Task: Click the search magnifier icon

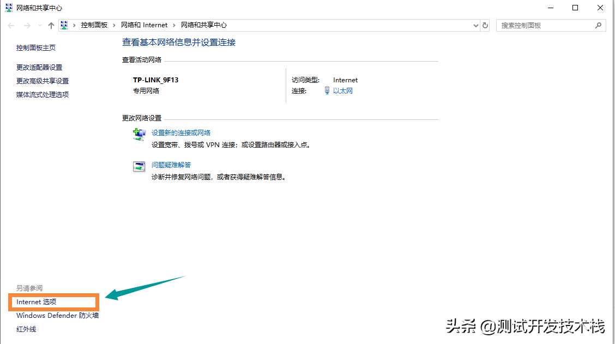Action: 598,25
